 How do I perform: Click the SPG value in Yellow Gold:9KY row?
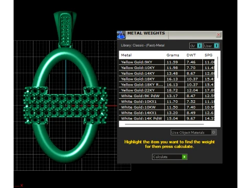point(209,62)
